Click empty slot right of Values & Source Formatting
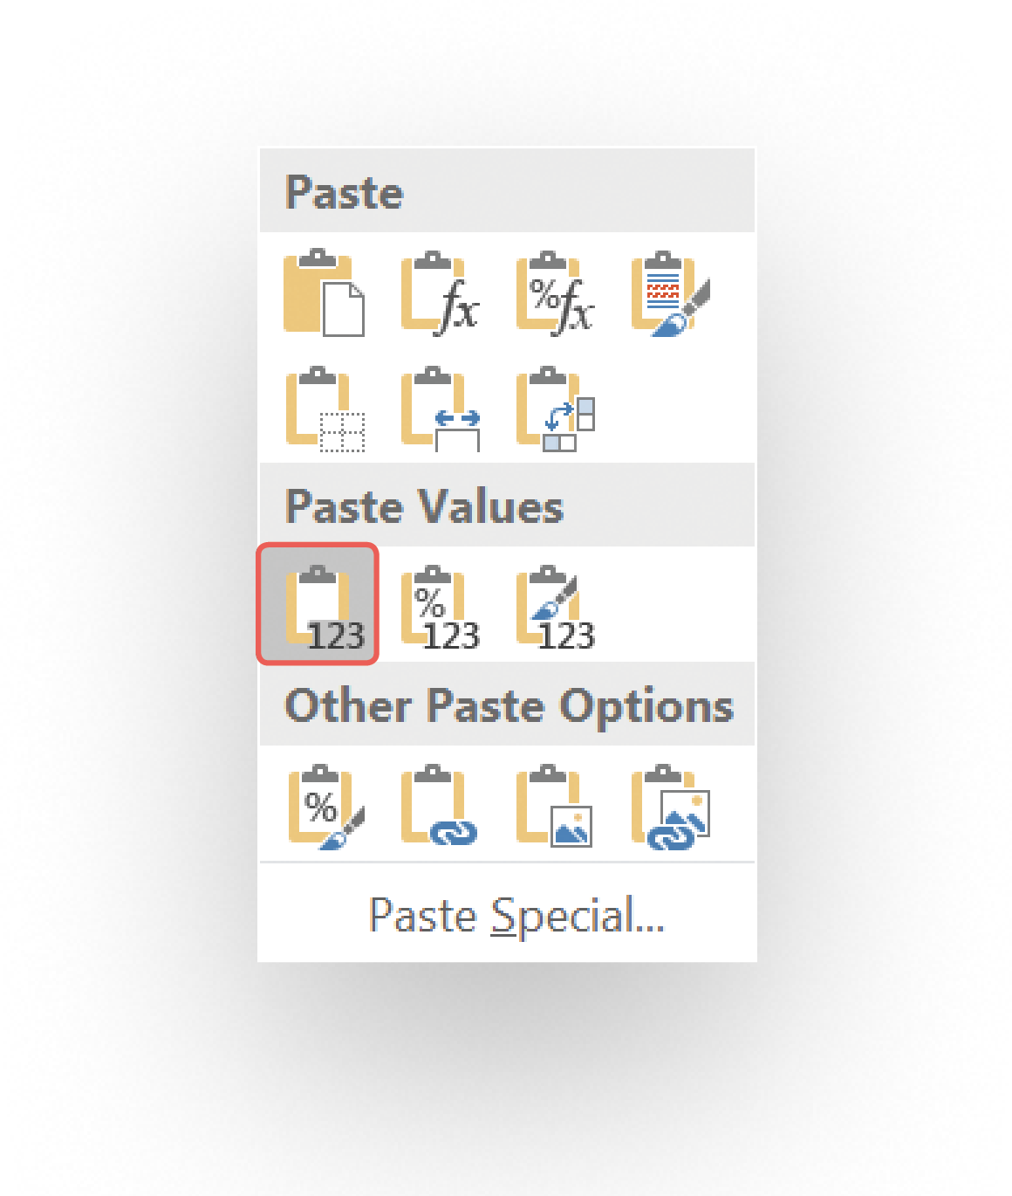1012x1196 pixels. pos(670,608)
